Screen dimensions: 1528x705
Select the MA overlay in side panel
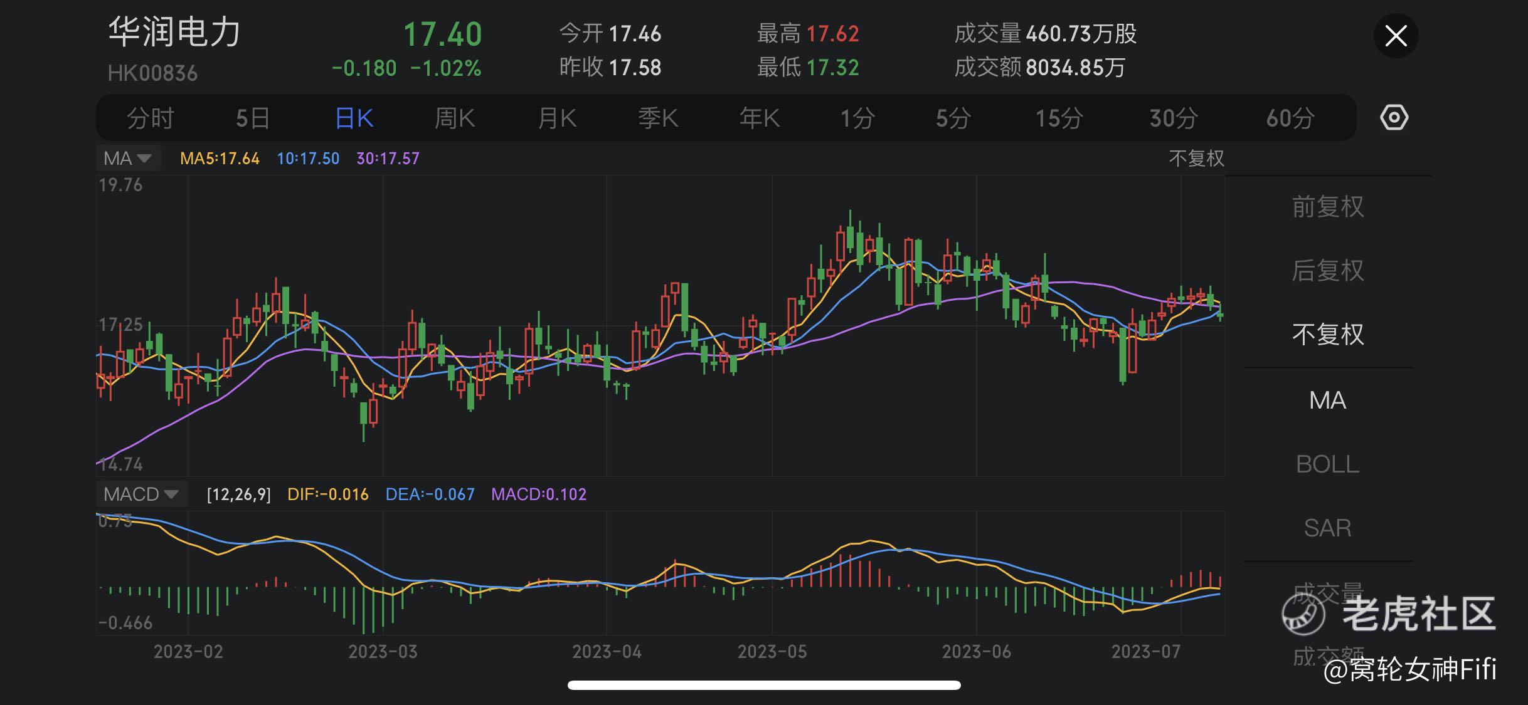point(1327,400)
